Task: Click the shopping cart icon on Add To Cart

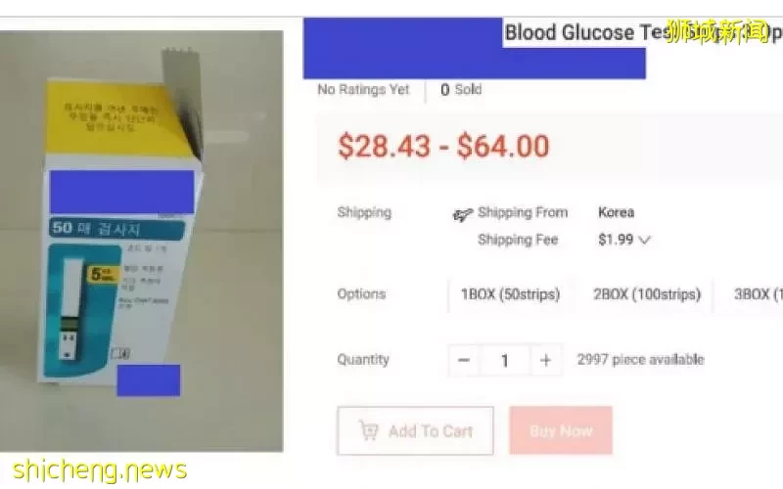Action: click(x=369, y=430)
